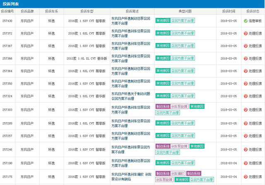
Task: Open complaint summary link for 257366
Action: [x=131, y=59]
